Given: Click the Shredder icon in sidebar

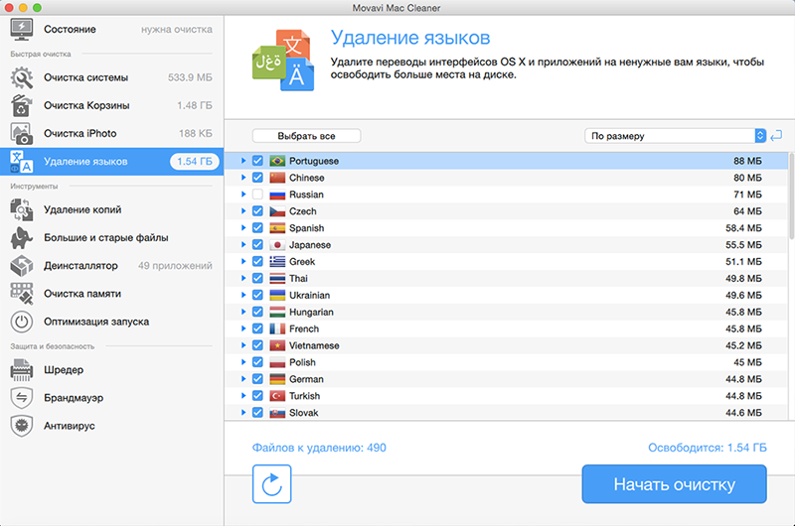Looking at the screenshot, I should (x=23, y=370).
